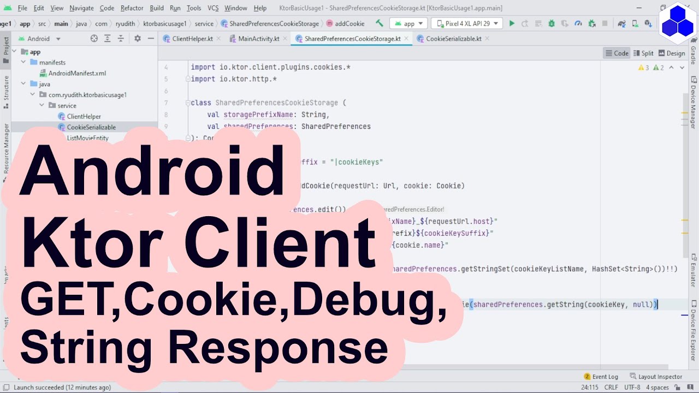Hide the Project panel with minus icon

[151, 38]
